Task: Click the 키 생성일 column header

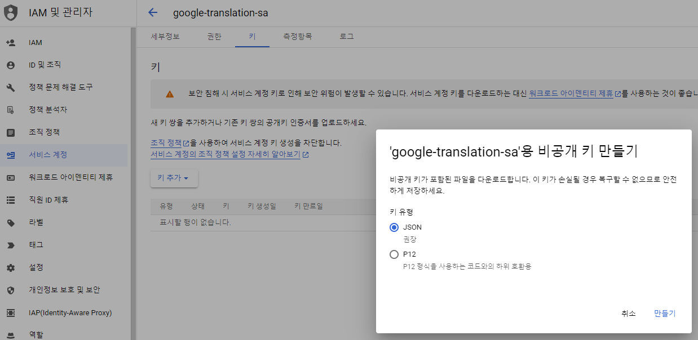Action: (x=262, y=206)
